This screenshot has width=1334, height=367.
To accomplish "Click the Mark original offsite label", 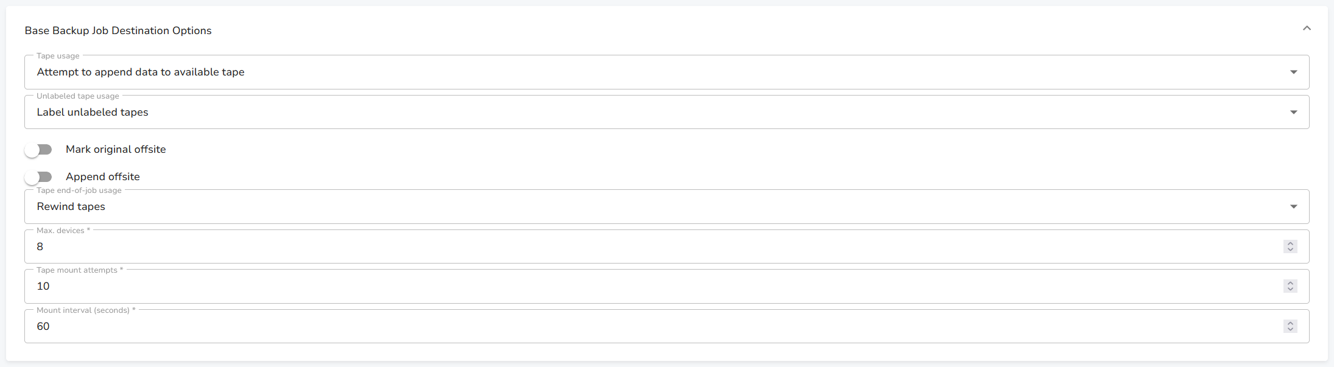I will click(x=116, y=150).
